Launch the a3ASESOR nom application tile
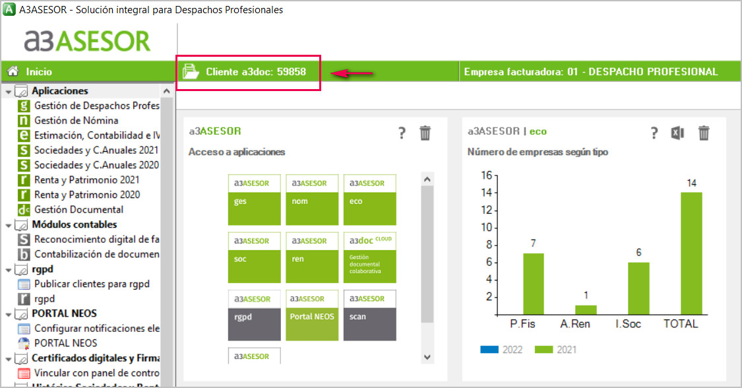The width and height of the screenshot is (742, 388). [x=312, y=200]
